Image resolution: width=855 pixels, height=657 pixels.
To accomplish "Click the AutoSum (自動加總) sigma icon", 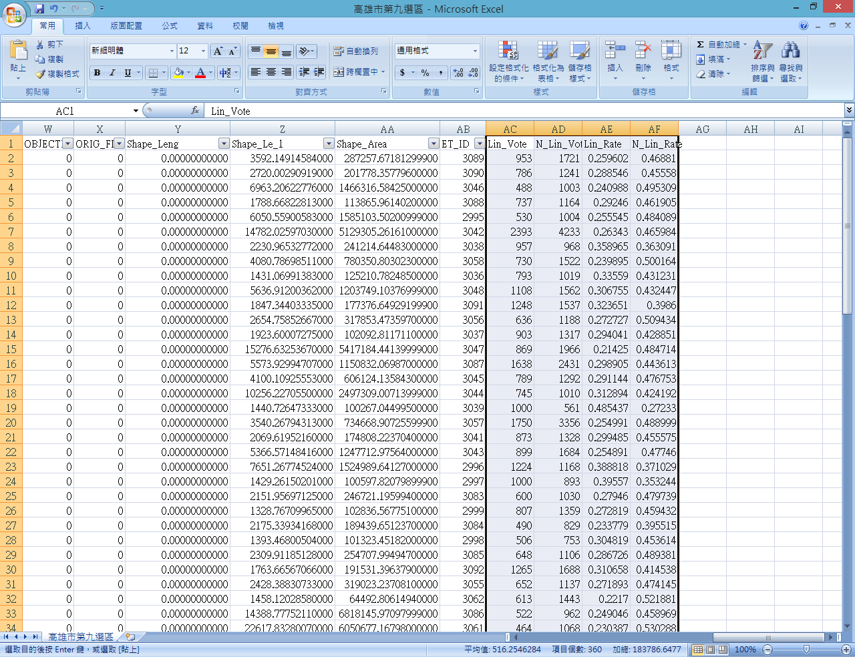I will pyautogui.click(x=700, y=45).
